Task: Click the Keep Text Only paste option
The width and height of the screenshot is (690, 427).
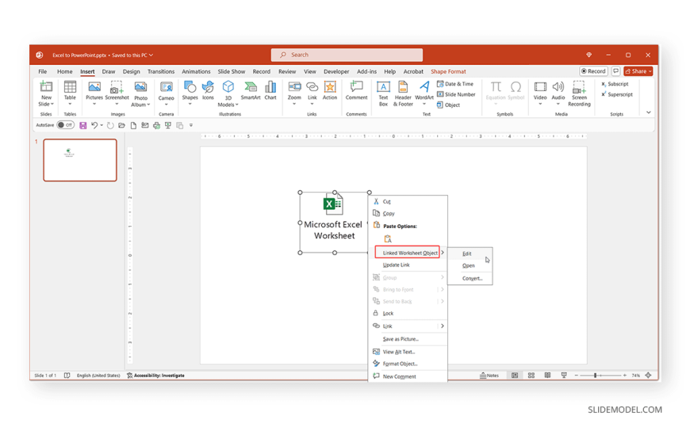Action: 388,238
